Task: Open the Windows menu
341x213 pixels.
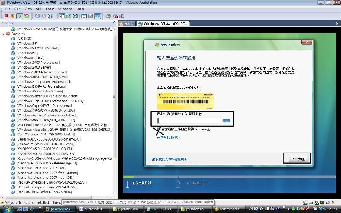Action: [x=65, y=9]
